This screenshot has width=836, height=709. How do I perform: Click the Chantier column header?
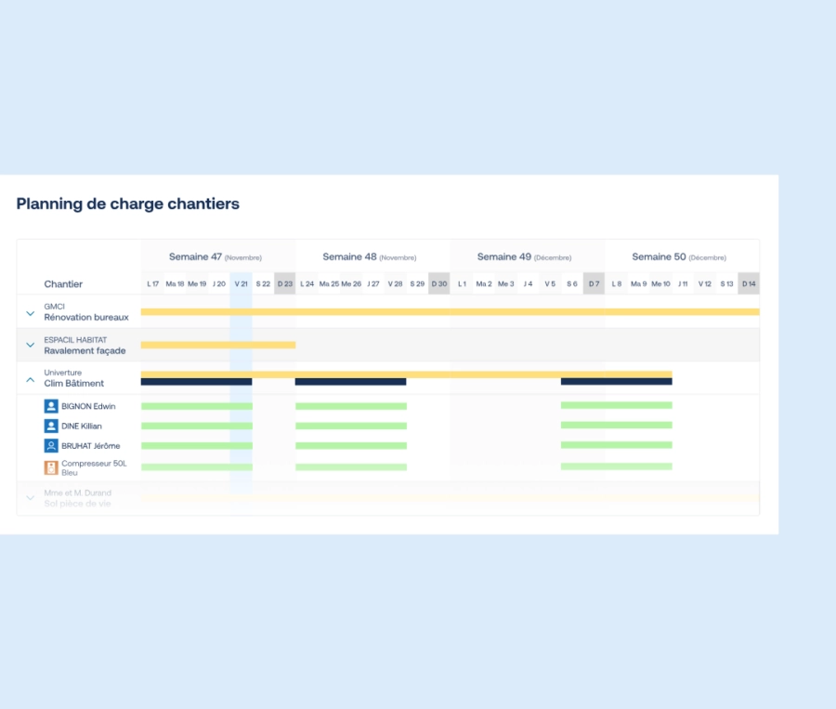(x=63, y=283)
